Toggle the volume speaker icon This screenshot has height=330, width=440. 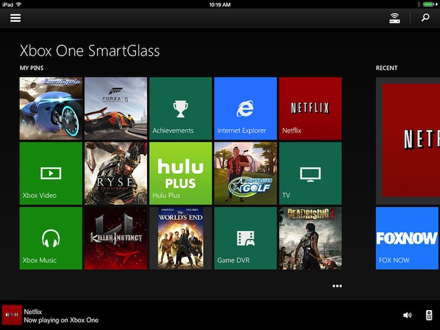407,316
